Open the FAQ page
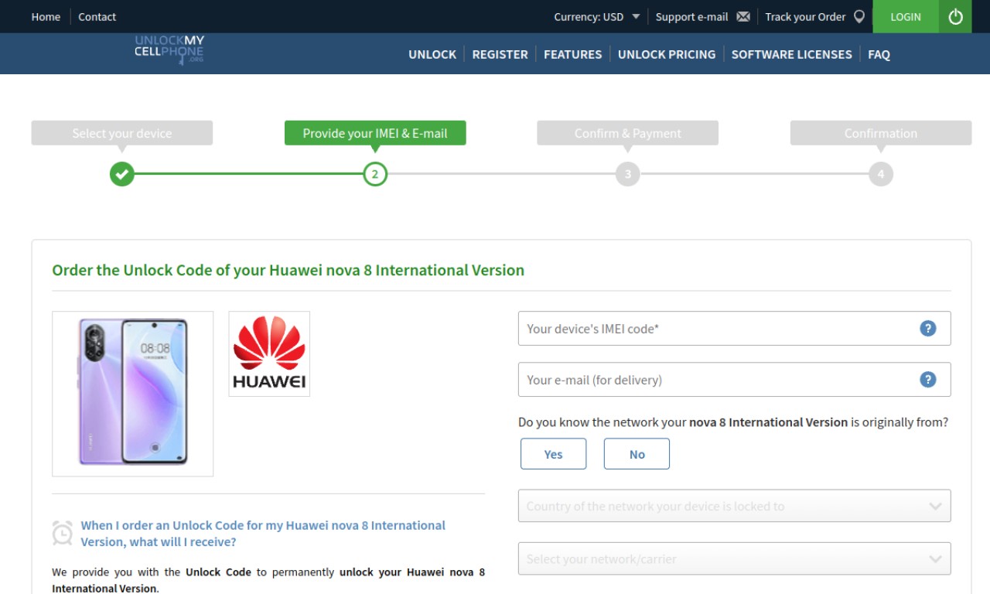990x594 pixels. pyautogui.click(x=879, y=54)
